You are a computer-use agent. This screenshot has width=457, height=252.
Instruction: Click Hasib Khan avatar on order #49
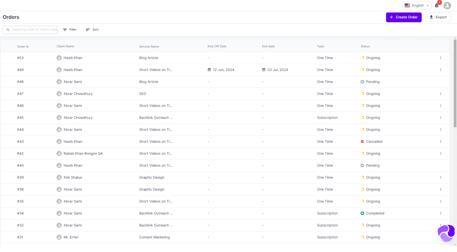[59, 70]
